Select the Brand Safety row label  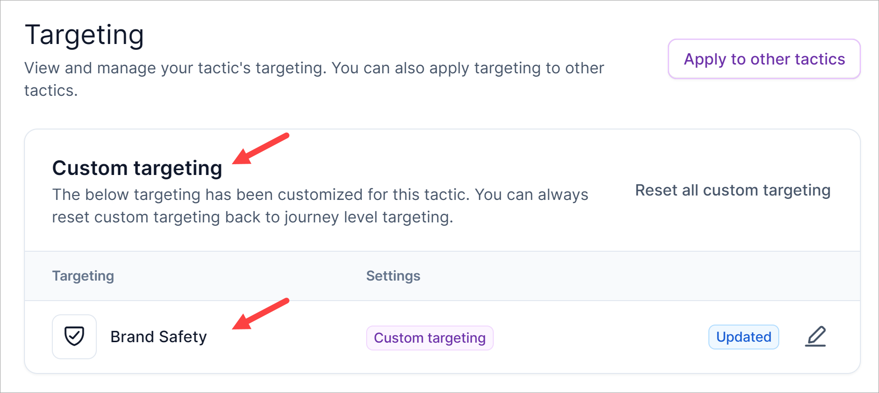158,337
